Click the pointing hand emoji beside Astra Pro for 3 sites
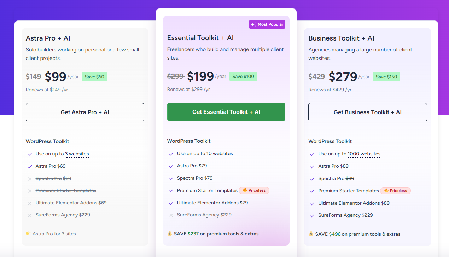The width and height of the screenshot is (449, 257). coord(28,234)
